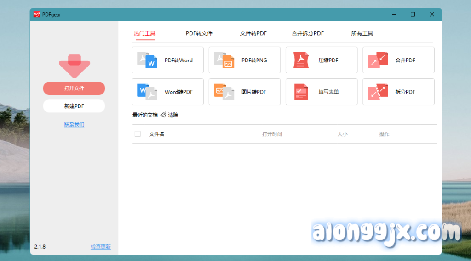471x261 pixels.
Task: Open the PDF转Word conversion tool
Action: tap(167, 60)
